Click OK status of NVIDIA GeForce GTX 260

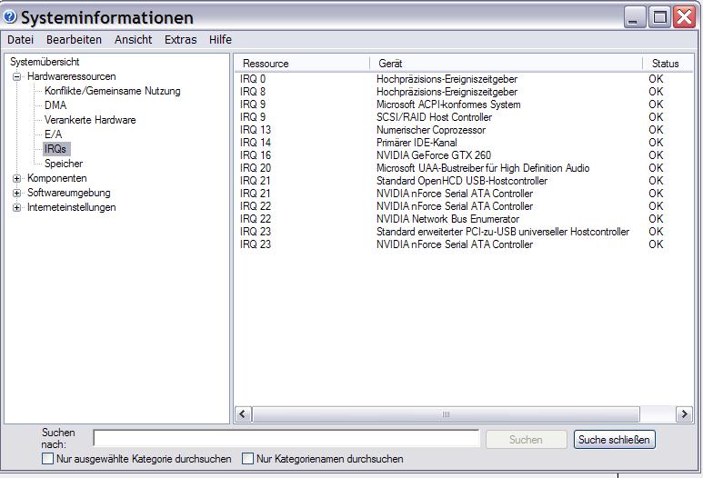[x=656, y=155]
